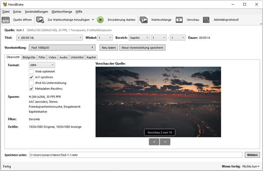The image size is (263, 171).
Task: Click the Vorschau 2 von 10 label
Action: (160, 133)
